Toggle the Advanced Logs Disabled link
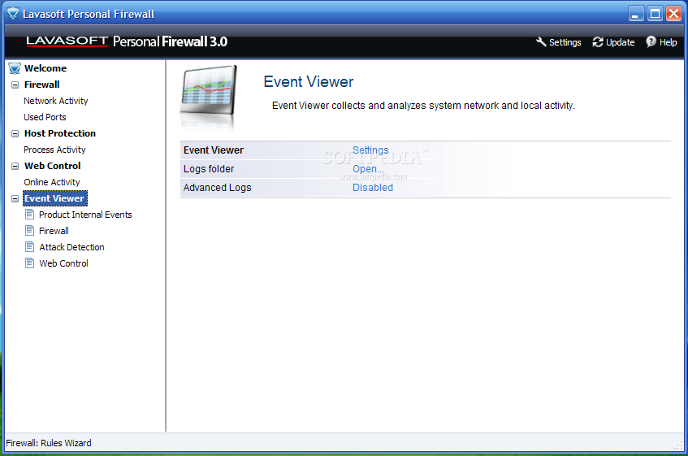 [x=373, y=188]
